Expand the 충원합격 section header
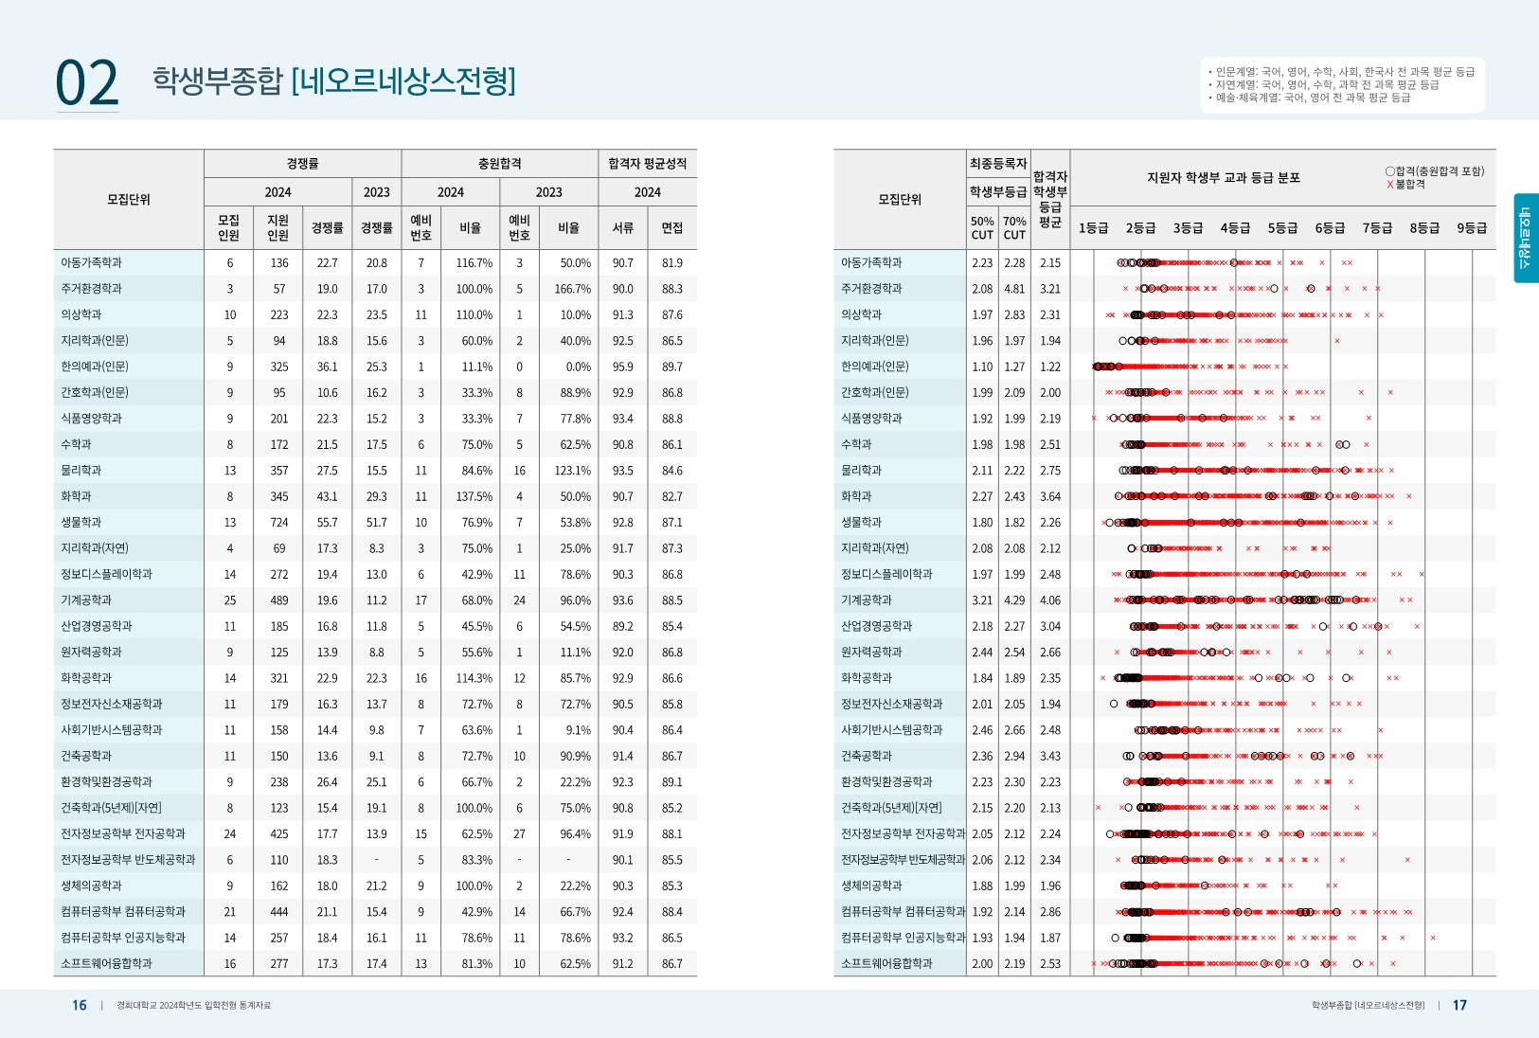This screenshot has width=1539, height=1038. coord(499,162)
